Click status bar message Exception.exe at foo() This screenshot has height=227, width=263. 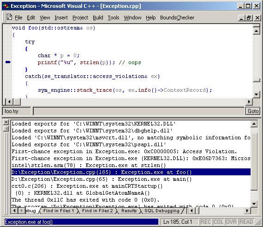coord(81,222)
